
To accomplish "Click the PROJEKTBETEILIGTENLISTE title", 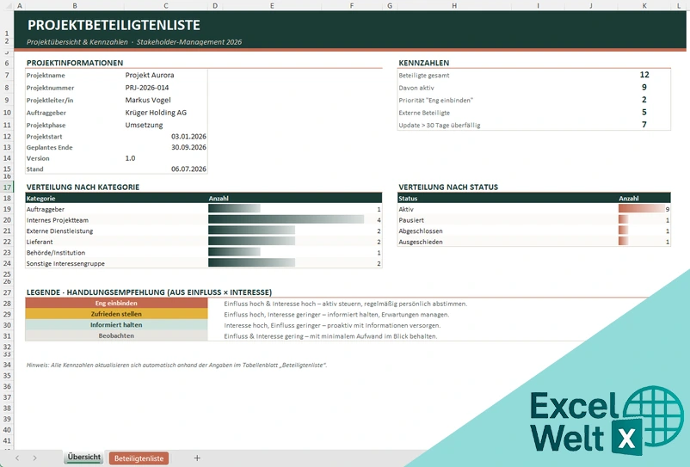I will tap(114, 25).
